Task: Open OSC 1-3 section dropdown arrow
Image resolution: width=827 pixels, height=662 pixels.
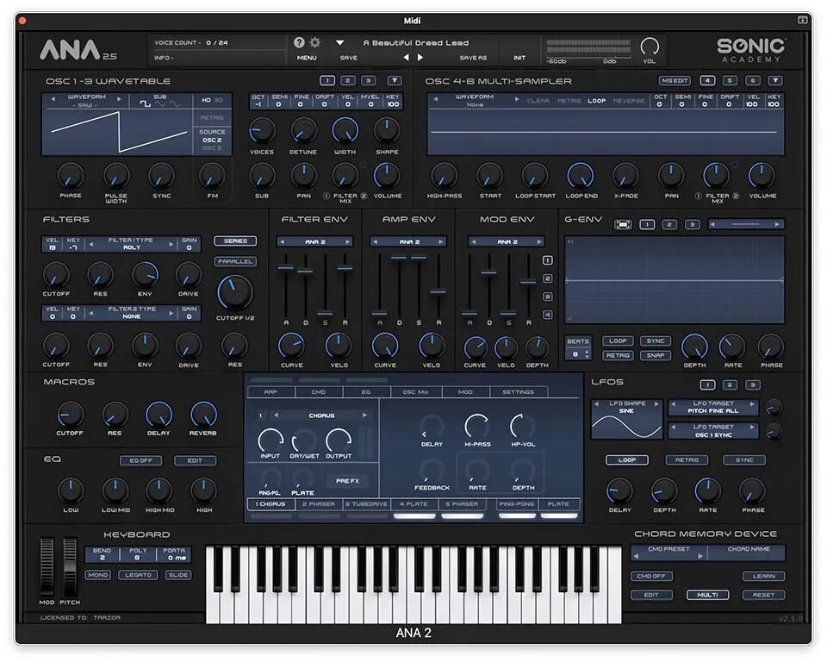Action: pos(394,81)
